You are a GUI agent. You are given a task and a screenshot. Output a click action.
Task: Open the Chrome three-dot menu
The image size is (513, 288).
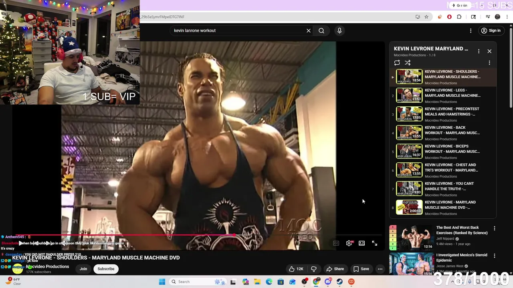point(507,17)
